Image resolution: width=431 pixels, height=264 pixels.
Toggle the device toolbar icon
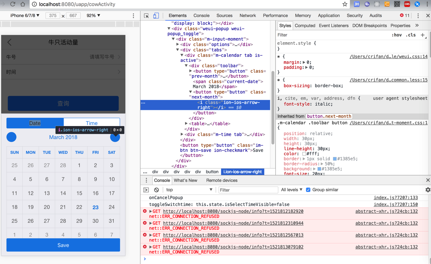[x=156, y=16]
